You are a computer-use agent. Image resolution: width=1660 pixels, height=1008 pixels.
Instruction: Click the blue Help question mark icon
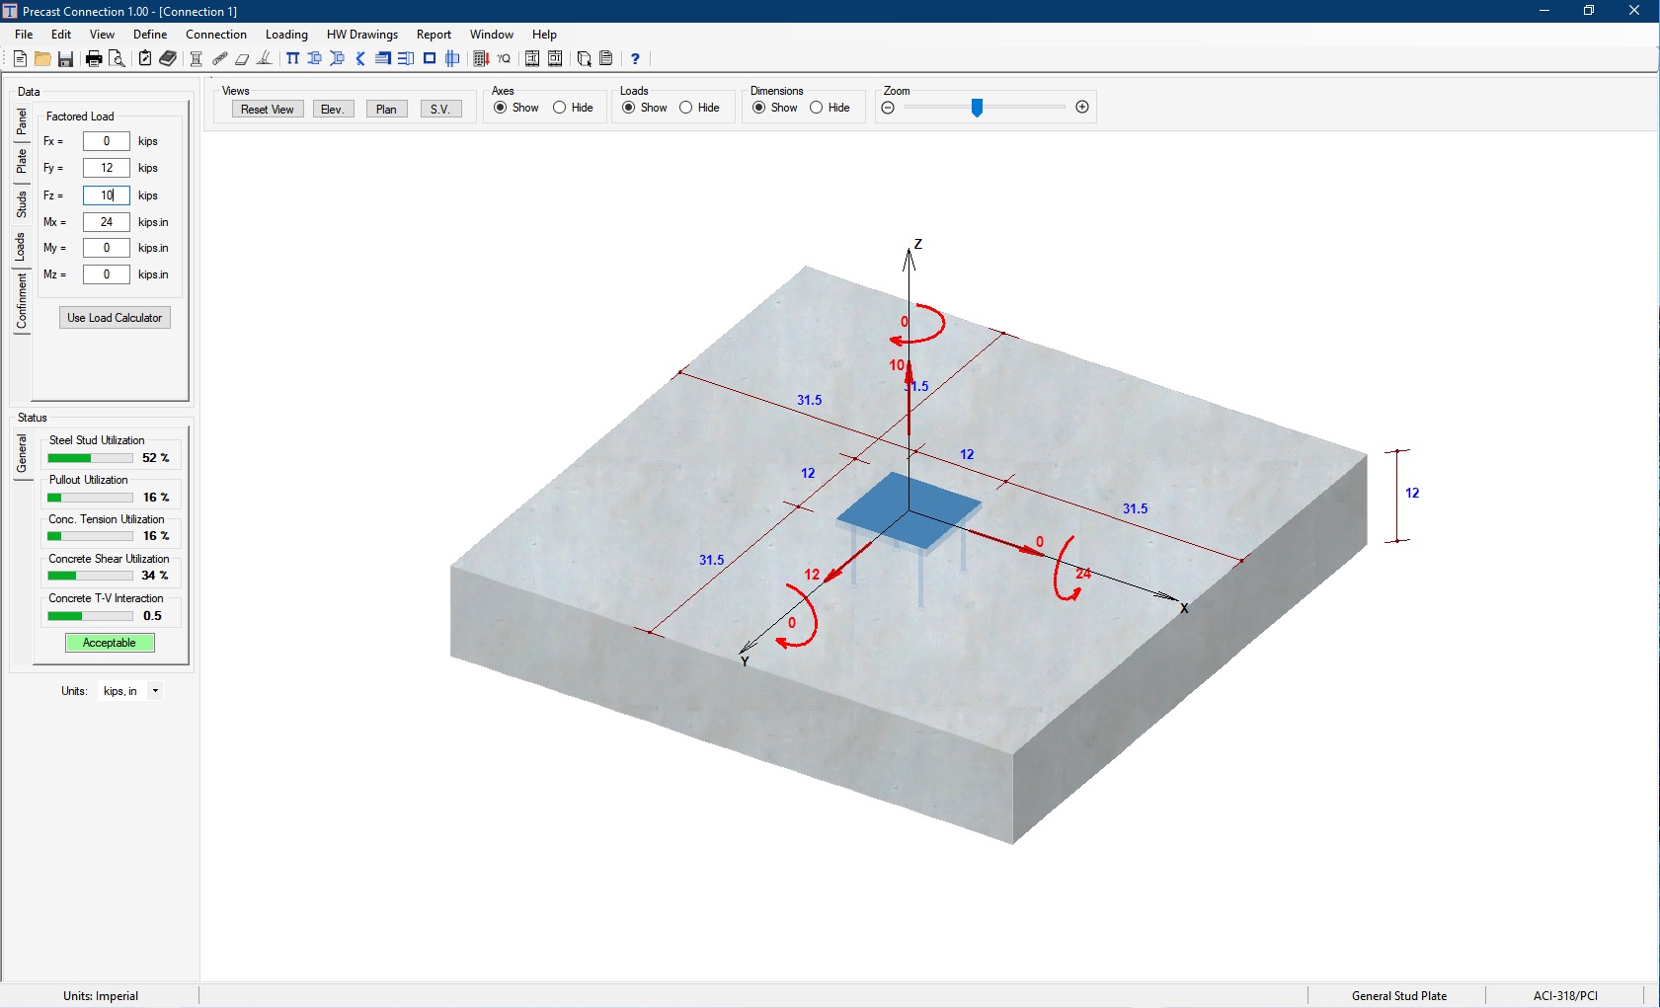point(634,58)
